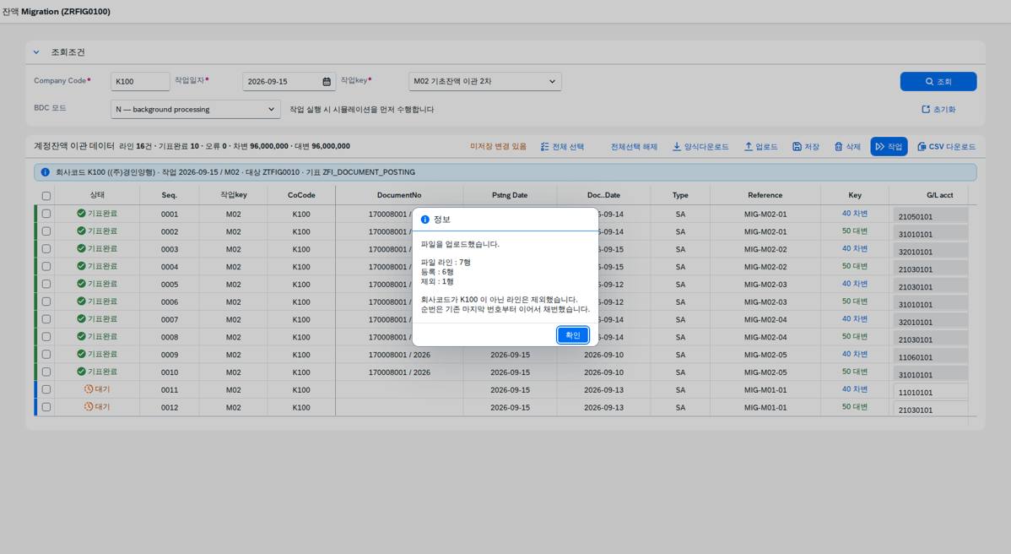Click the 초기화 reset button
The image size is (1011, 554).
click(x=938, y=109)
